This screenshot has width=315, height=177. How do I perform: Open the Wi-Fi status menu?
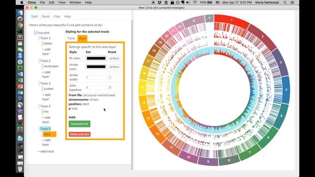[x=195, y=2]
